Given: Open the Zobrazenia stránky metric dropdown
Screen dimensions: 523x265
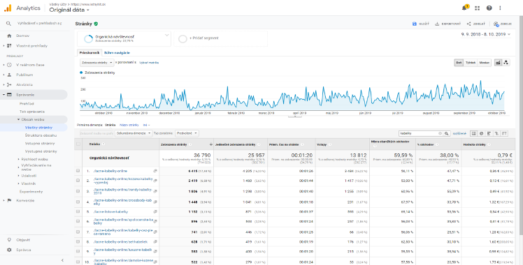Looking at the screenshot, I should pyautogui.click(x=97, y=63).
